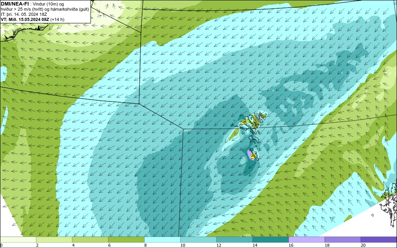Click the light purple 16–18 m/s legend swatch
Viewport: 397px width, 248px height.
pos(306,239)
